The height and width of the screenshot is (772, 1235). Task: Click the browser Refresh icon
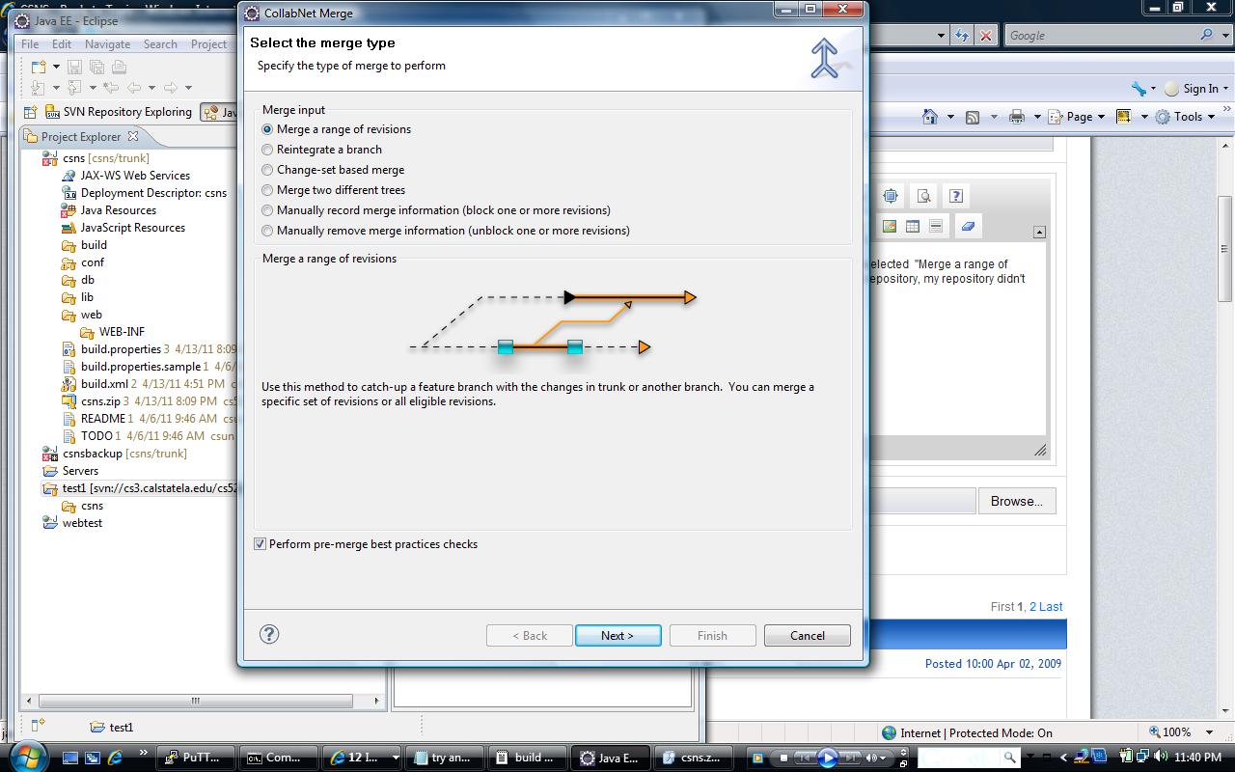coord(961,36)
